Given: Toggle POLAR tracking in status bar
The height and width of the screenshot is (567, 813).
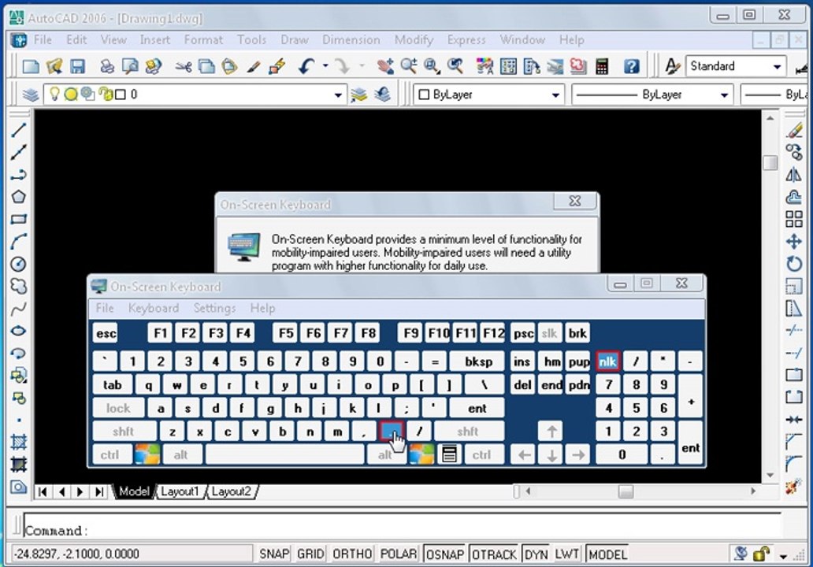Looking at the screenshot, I should pos(398,554).
